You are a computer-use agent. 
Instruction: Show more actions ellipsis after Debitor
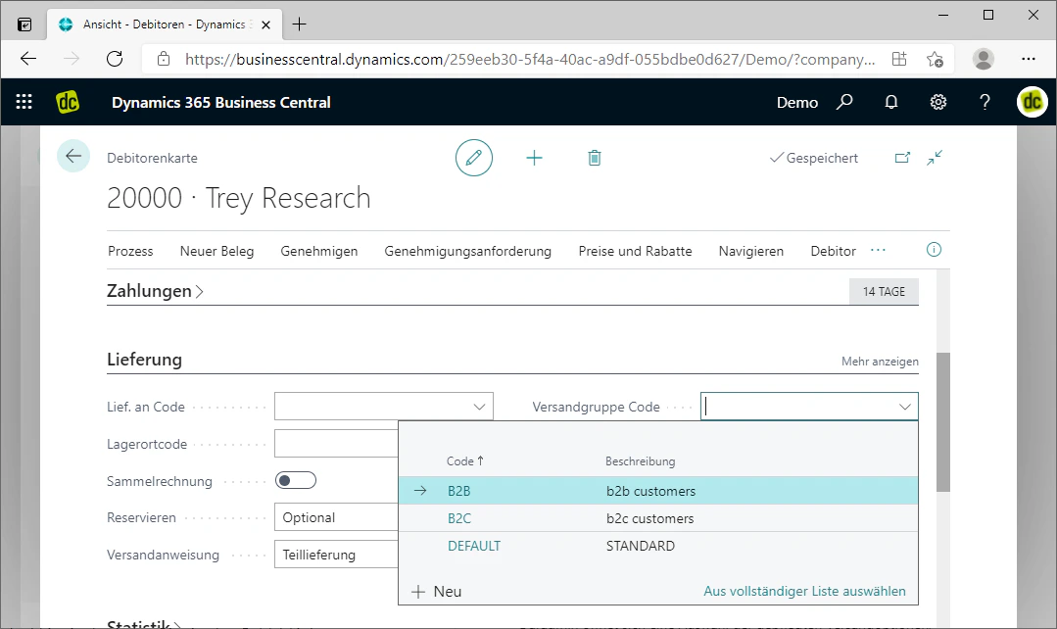pos(878,250)
